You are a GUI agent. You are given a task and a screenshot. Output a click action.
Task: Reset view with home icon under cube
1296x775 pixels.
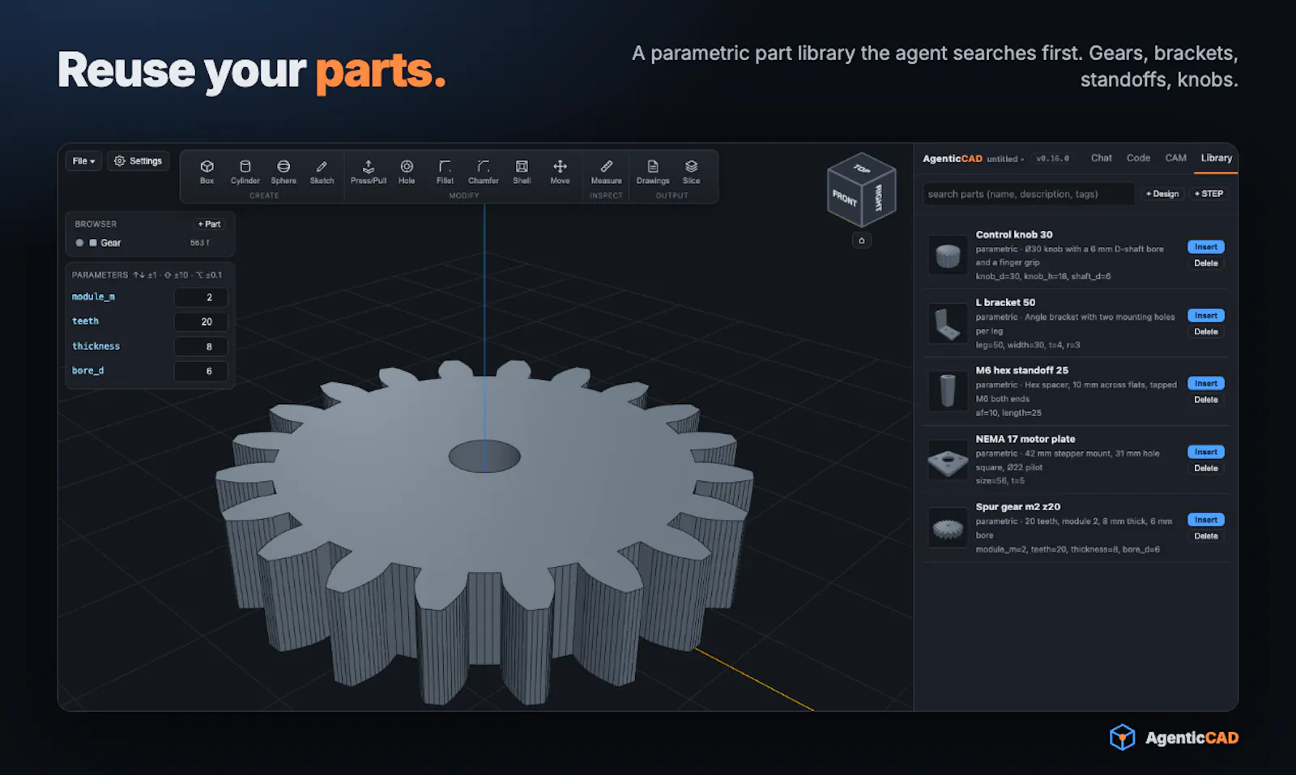point(861,241)
